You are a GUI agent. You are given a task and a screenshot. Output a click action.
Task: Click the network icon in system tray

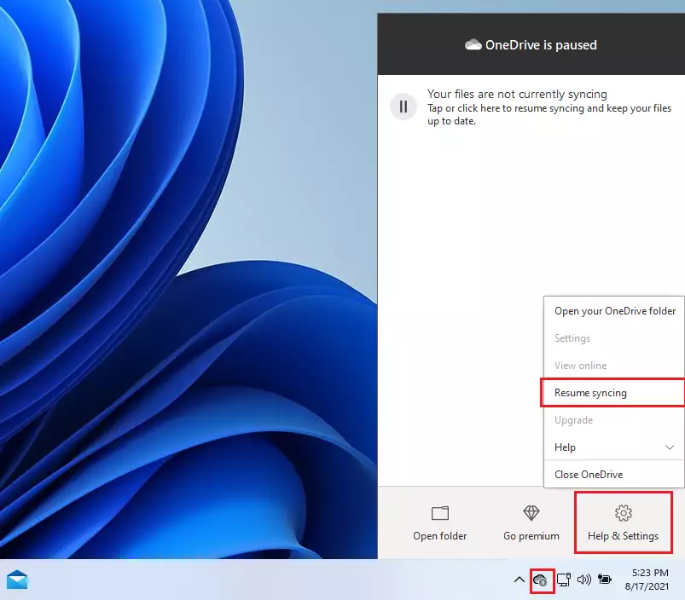click(x=564, y=580)
